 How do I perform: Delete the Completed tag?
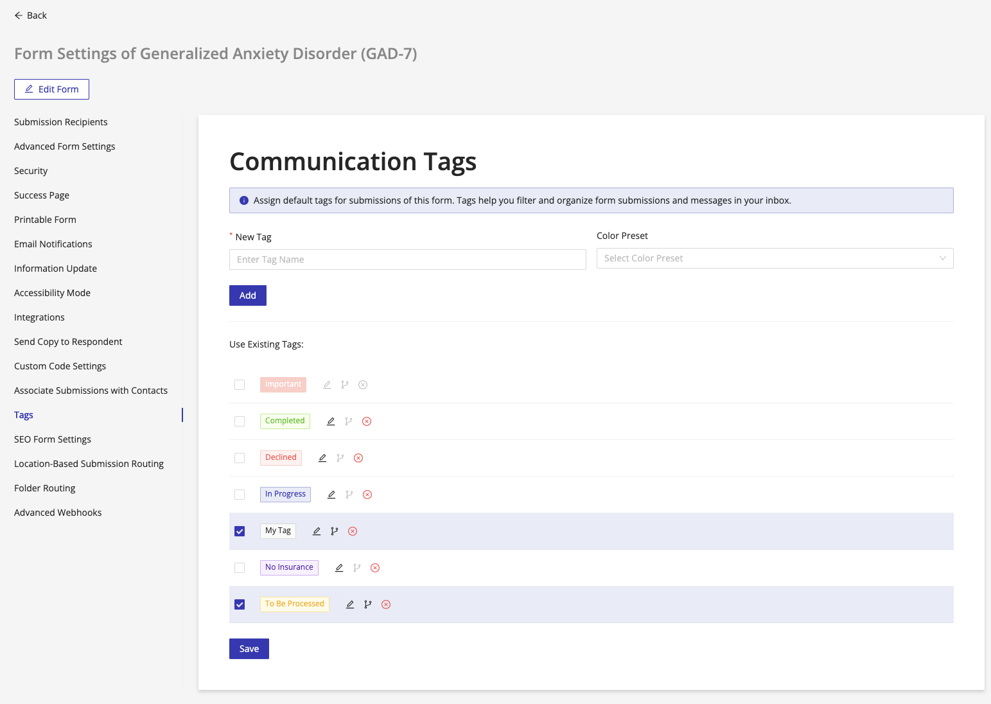coord(367,421)
